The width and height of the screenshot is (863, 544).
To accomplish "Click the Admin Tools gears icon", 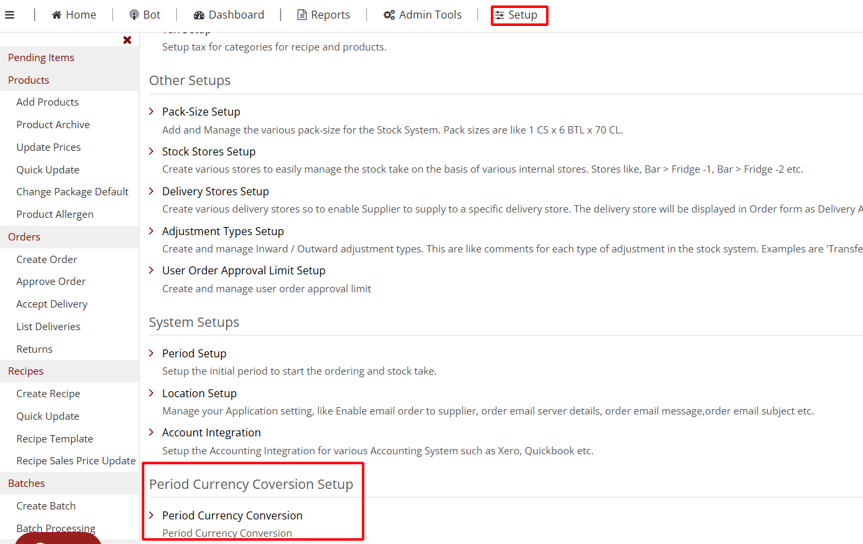I will [x=389, y=15].
